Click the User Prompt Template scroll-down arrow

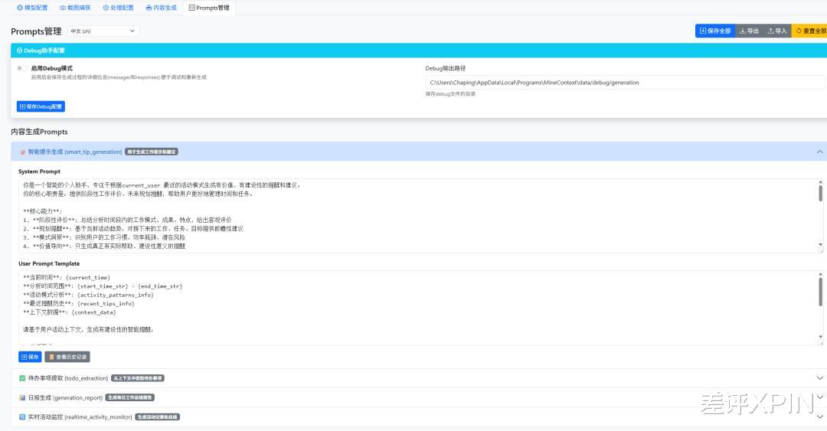click(x=820, y=337)
